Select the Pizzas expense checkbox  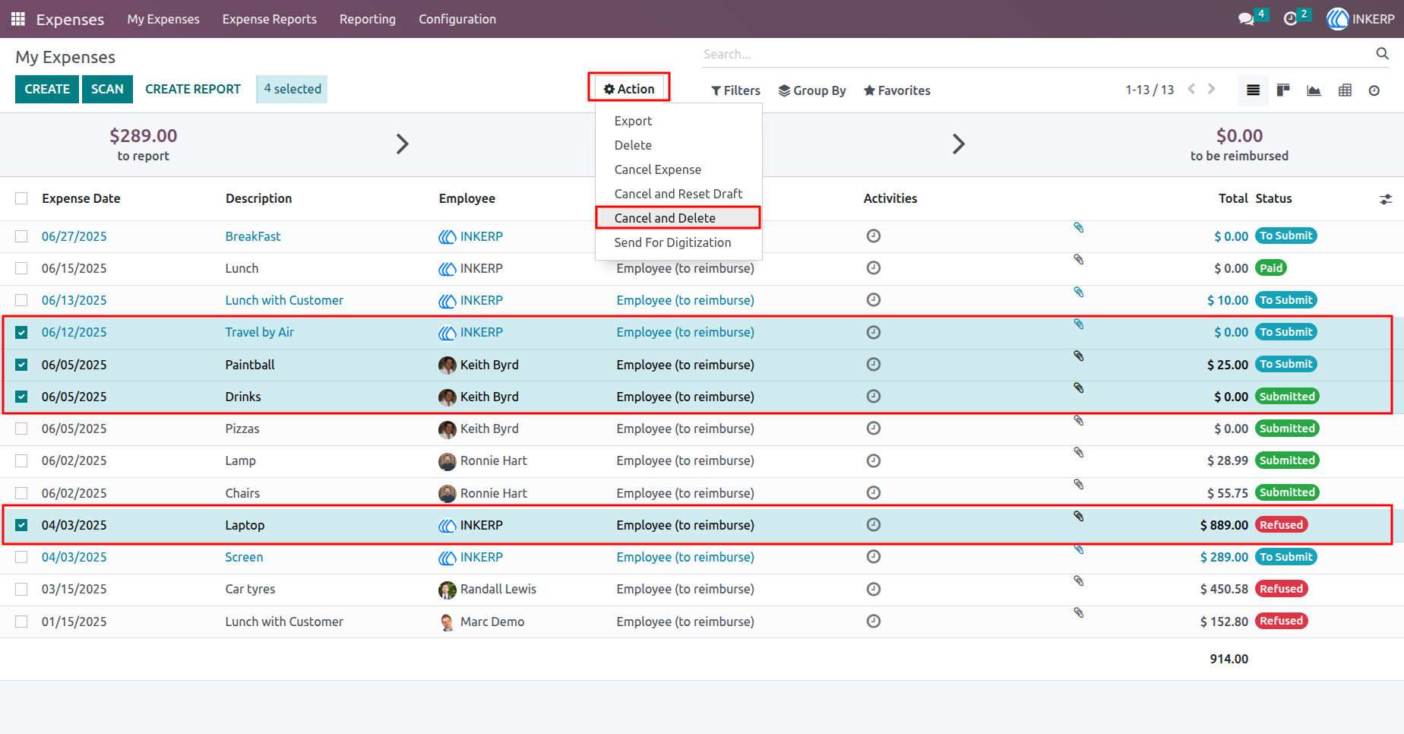coord(21,429)
